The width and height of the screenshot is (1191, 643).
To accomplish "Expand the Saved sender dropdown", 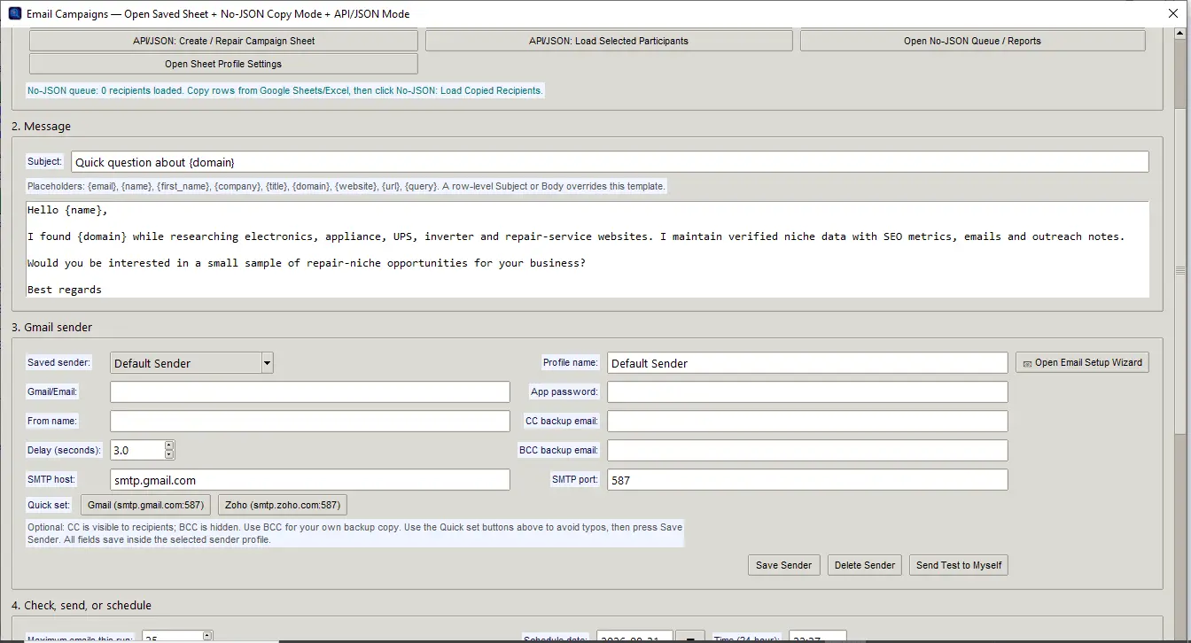I will pyautogui.click(x=267, y=363).
